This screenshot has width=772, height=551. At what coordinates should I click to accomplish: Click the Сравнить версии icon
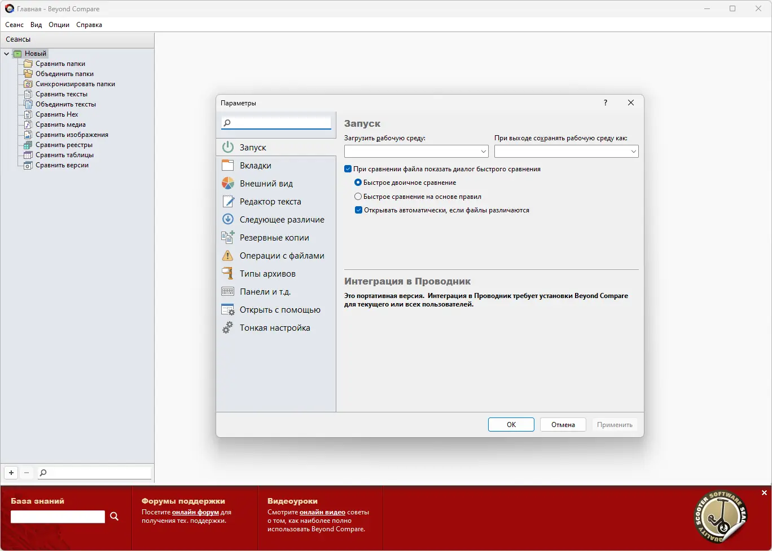coord(28,165)
